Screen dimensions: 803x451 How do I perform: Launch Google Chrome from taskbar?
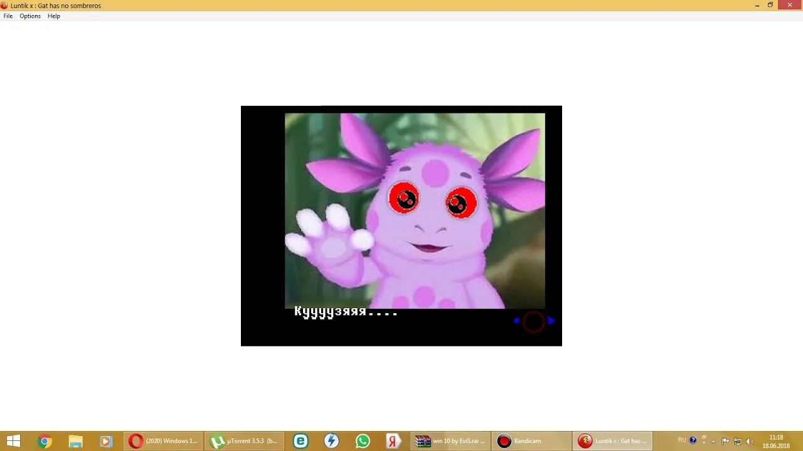[x=44, y=441]
